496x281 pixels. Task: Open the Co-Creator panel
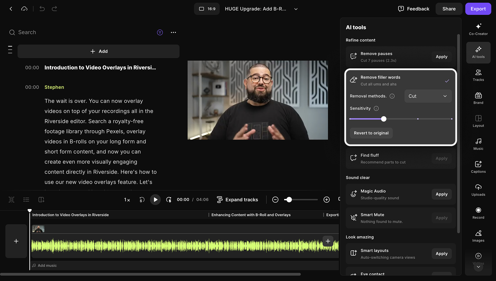tap(478, 29)
